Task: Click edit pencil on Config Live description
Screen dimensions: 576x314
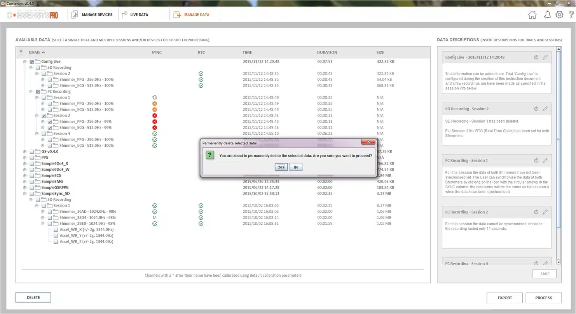Action: point(545,57)
